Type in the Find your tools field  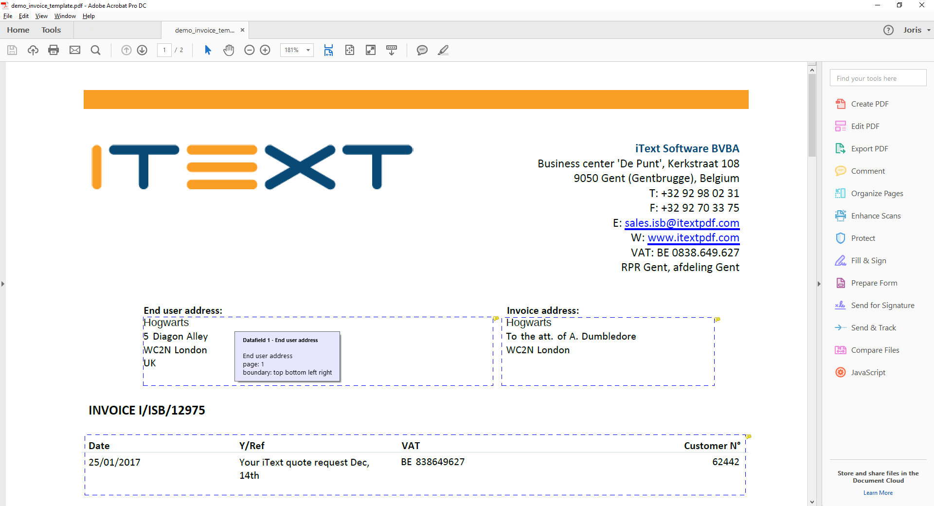[x=878, y=78]
